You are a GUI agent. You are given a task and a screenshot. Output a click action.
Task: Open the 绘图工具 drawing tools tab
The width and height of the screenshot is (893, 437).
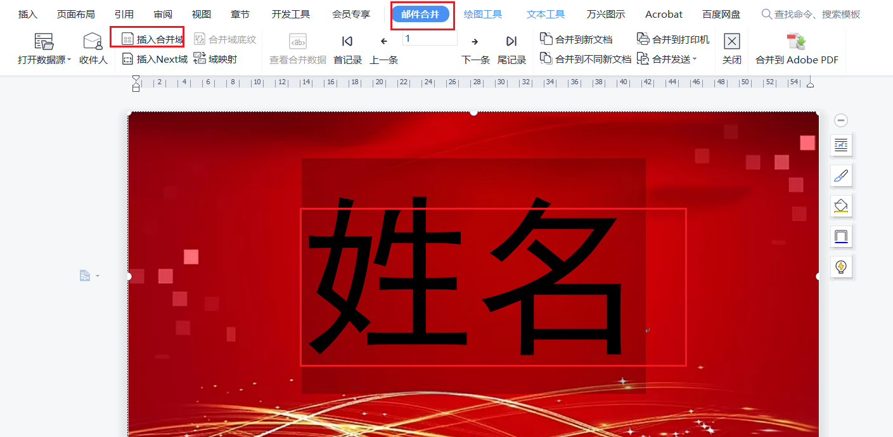point(483,14)
